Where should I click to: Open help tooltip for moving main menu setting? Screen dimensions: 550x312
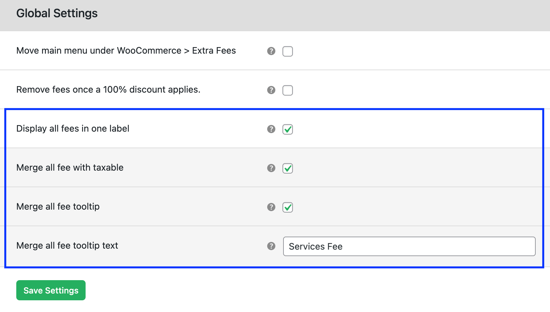[x=271, y=51]
